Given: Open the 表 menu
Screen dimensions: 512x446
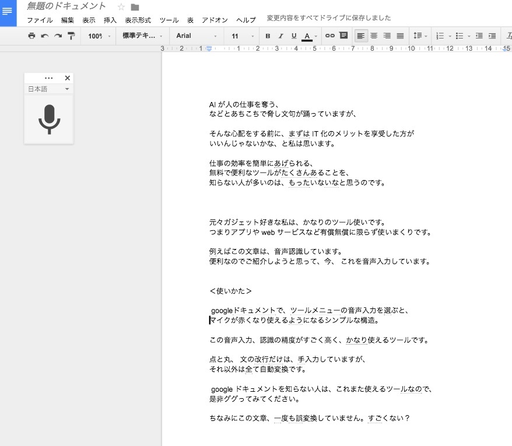Looking at the screenshot, I should (x=190, y=20).
